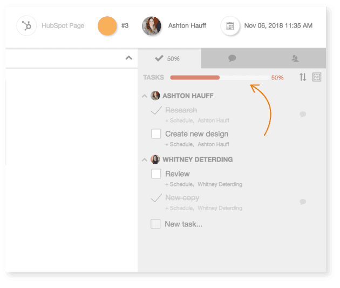
Task: Switch to the contributors tab
Action: tap(295, 58)
